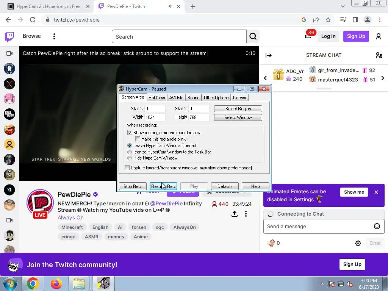Show hidden system tray icons arrow
Viewport: 388px width, 291px height.
coord(322,284)
